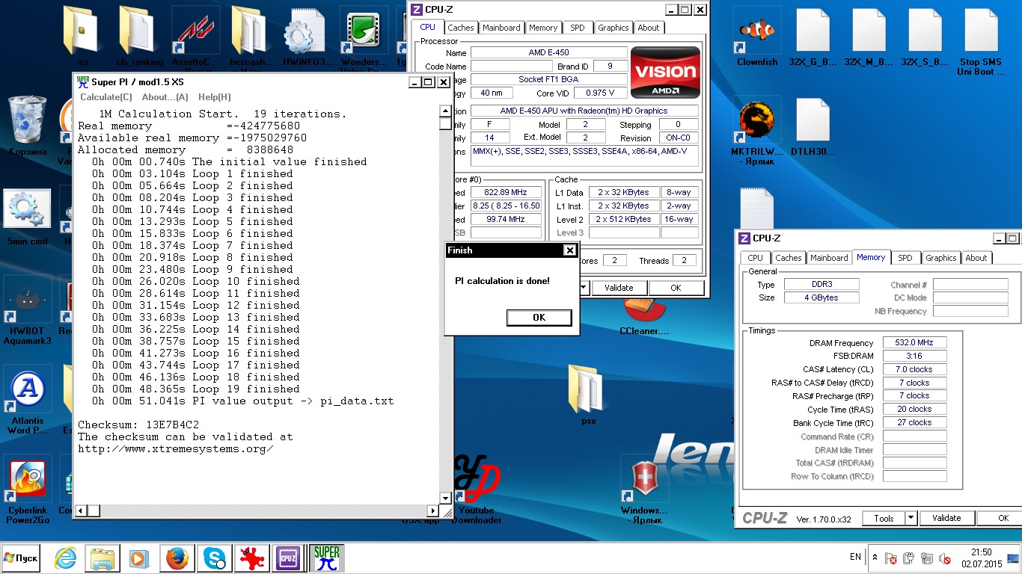This screenshot has width=1022, height=574.
Task: Open Internet Explorer from the taskbar
Action: [x=66, y=558]
